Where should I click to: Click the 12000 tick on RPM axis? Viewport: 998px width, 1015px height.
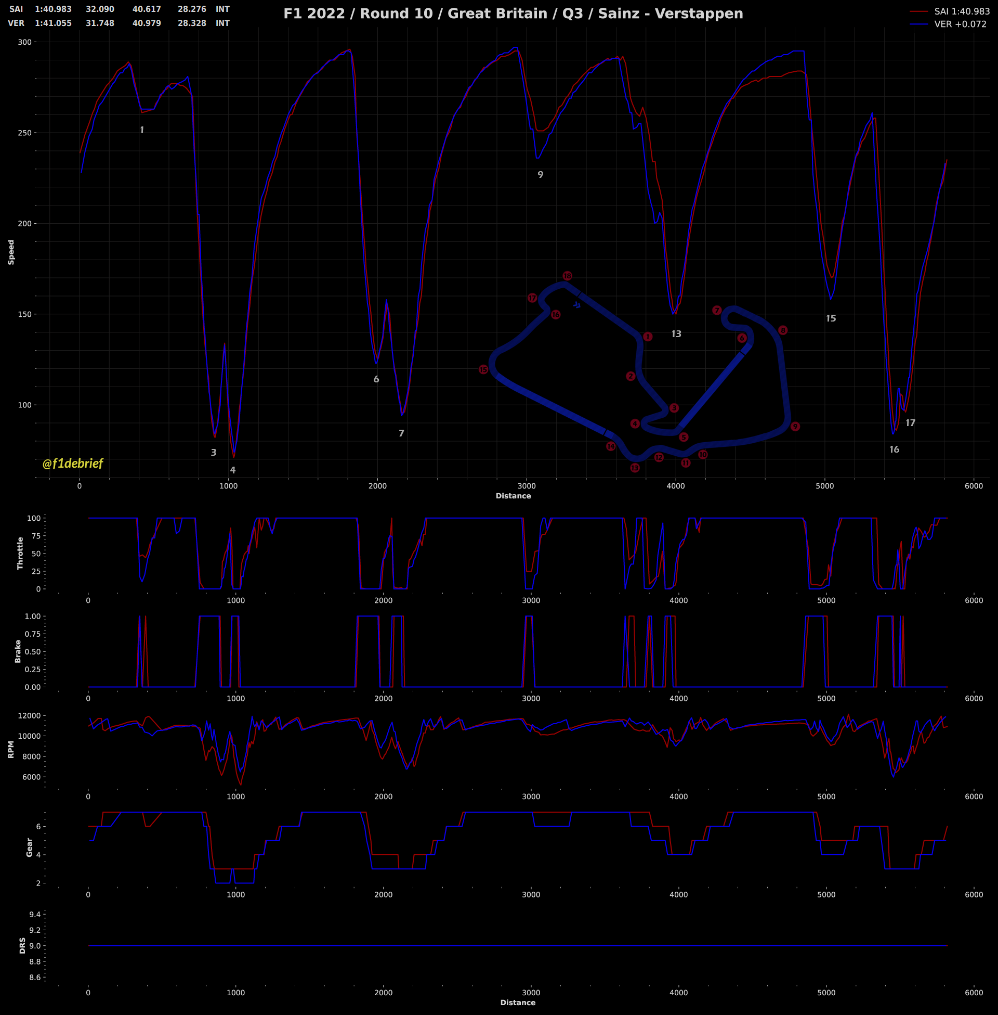pos(29,716)
